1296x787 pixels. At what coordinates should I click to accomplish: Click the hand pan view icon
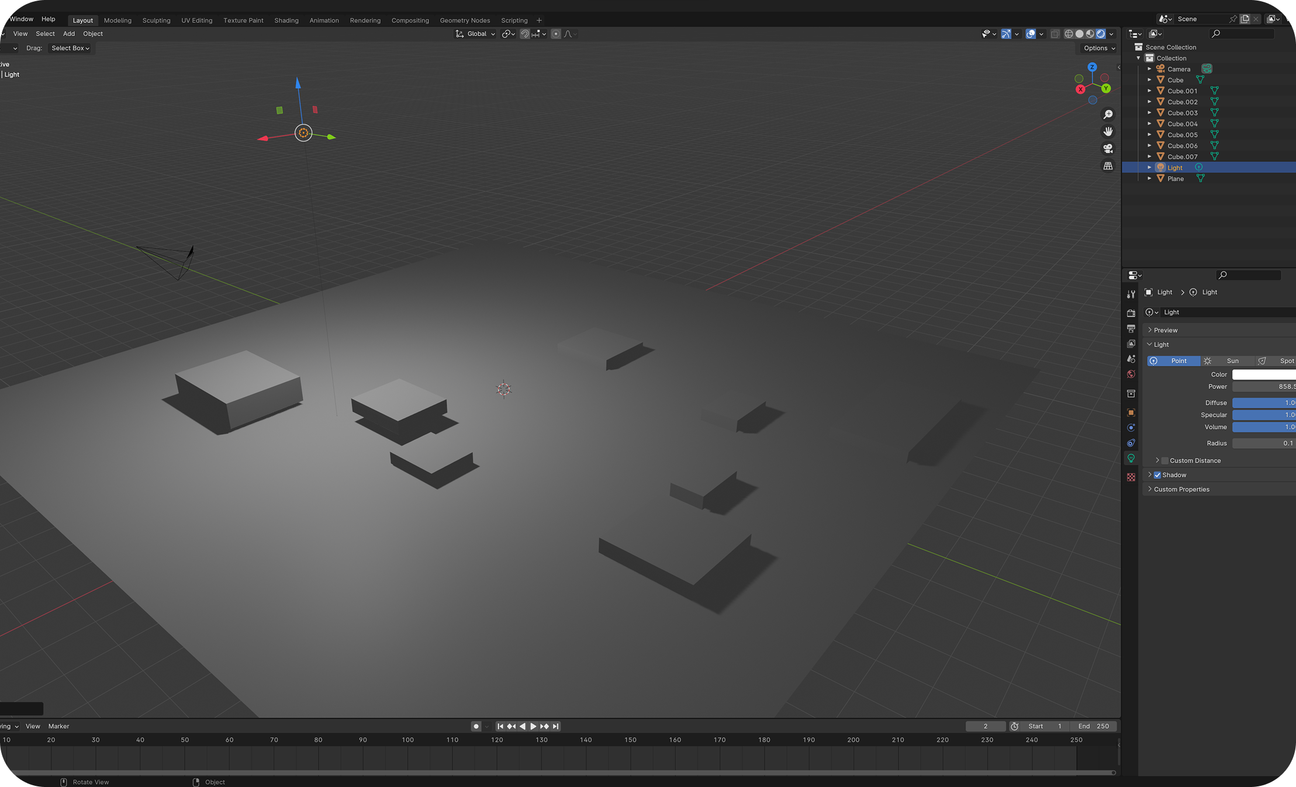[x=1108, y=131]
